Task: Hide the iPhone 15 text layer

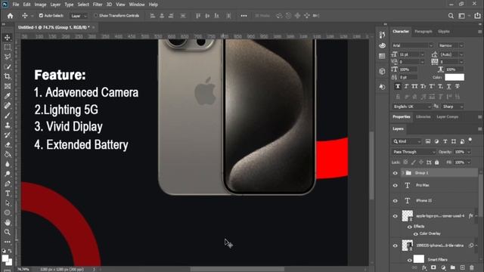Action: (395, 201)
